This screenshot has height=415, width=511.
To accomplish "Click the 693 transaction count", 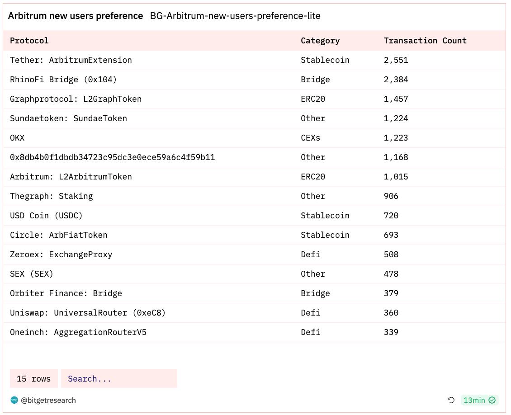I will 391,235.
